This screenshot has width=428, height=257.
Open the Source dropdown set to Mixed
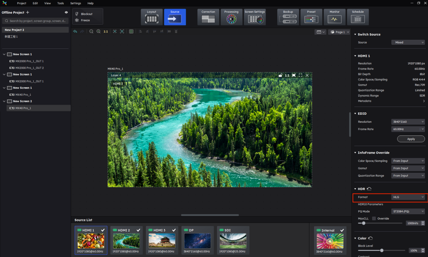tap(408, 42)
